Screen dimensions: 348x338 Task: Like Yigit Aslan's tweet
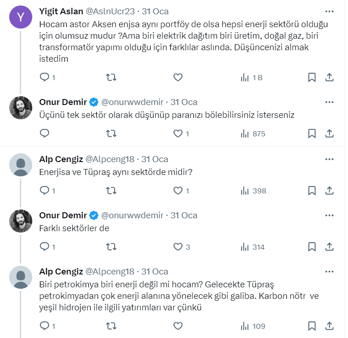click(178, 77)
